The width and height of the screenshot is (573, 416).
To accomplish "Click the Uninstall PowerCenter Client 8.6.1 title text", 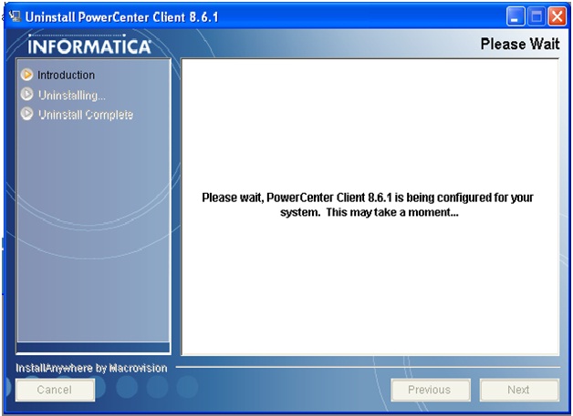I will (x=121, y=17).
